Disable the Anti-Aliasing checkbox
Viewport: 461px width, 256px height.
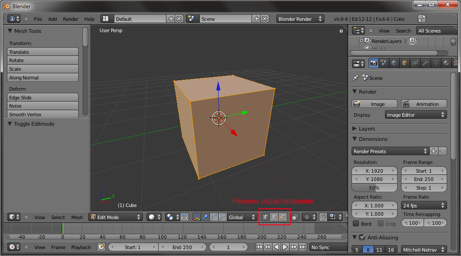[x=362, y=237]
